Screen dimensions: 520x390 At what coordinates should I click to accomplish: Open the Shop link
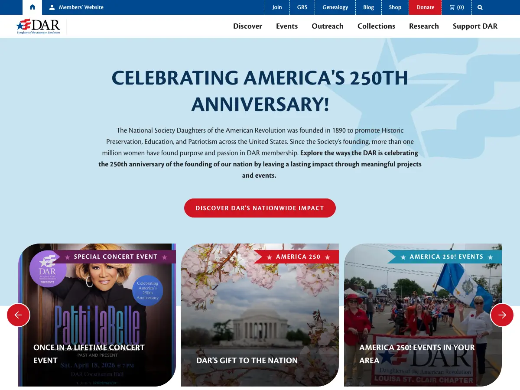click(x=395, y=7)
